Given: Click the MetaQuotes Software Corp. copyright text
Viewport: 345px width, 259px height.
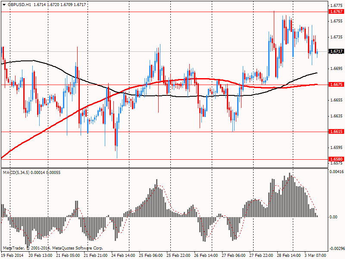Looking at the screenshot, I should point(78,248).
